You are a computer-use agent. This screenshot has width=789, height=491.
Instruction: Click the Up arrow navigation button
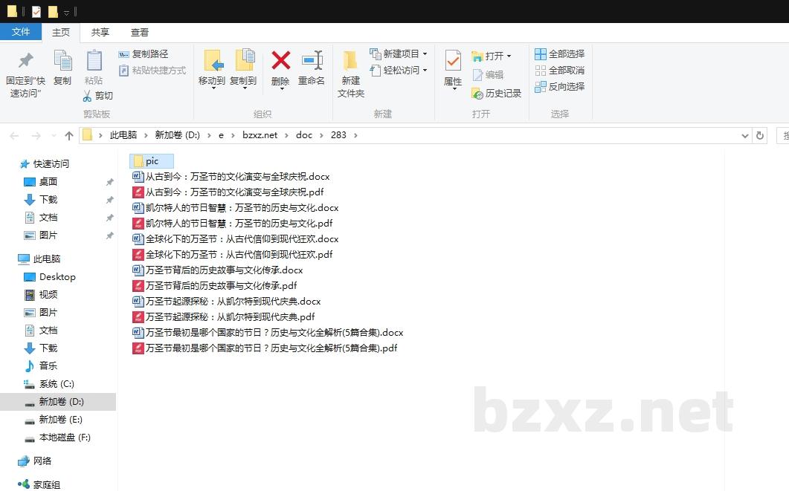pos(69,135)
